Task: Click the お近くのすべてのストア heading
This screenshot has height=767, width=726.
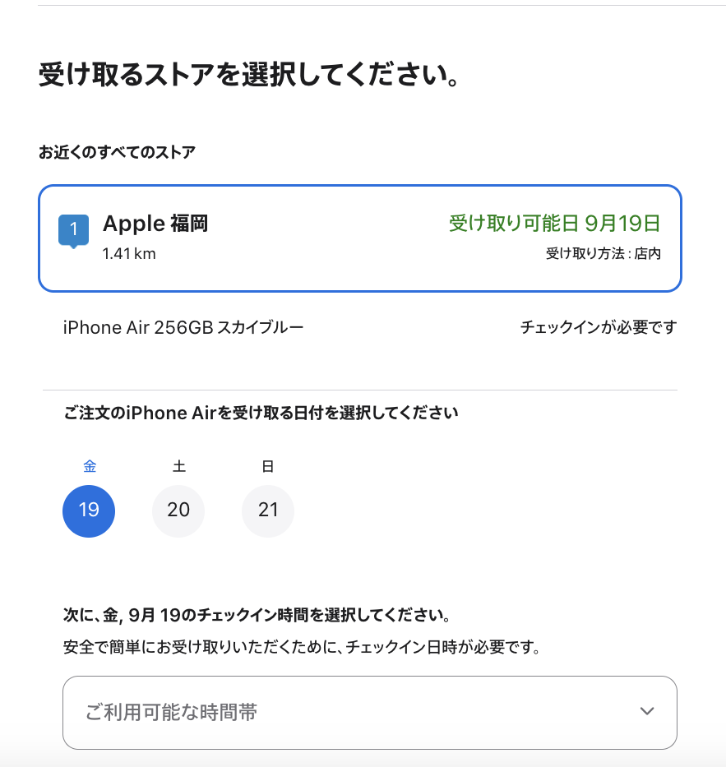Action: click(117, 152)
